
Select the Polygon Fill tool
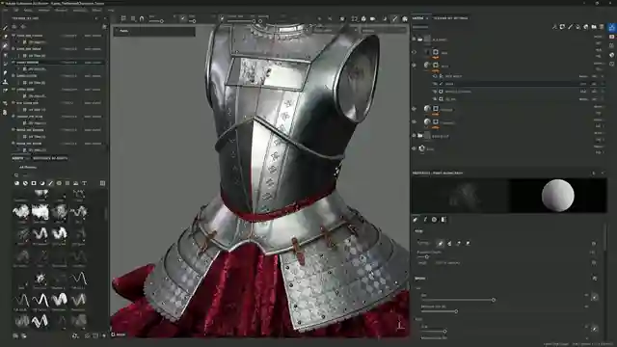[5, 55]
